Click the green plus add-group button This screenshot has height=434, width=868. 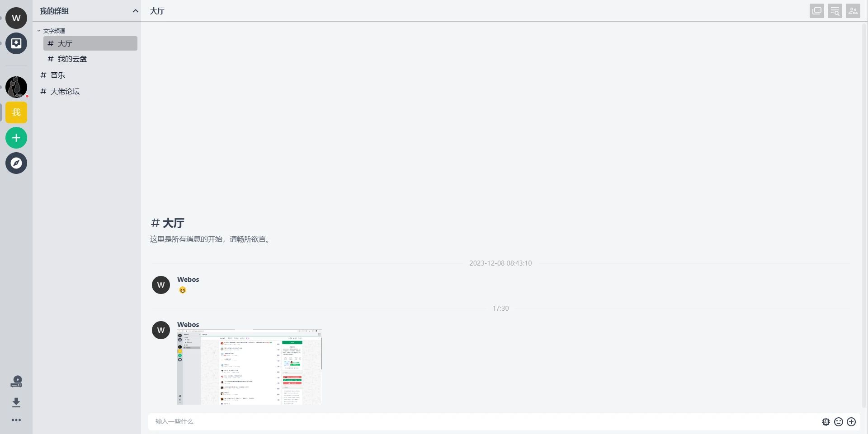[16, 138]
